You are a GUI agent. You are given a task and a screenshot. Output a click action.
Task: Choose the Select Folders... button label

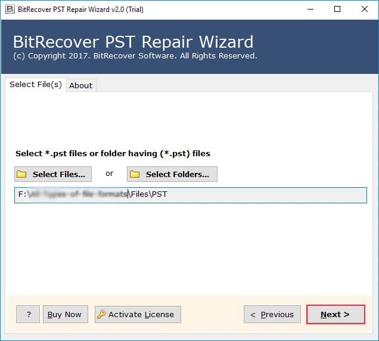(x=178, y=174)
